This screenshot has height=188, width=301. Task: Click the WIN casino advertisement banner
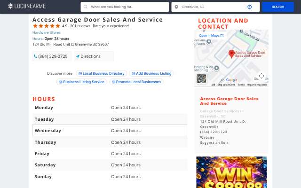231,172
